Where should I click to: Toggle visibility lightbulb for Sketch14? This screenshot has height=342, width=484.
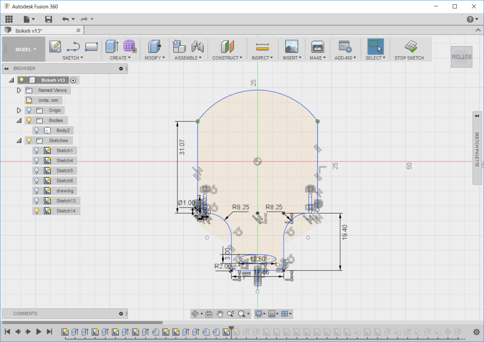pos(37,211)
